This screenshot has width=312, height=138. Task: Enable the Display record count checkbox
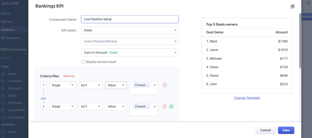[x=83, y=62]
